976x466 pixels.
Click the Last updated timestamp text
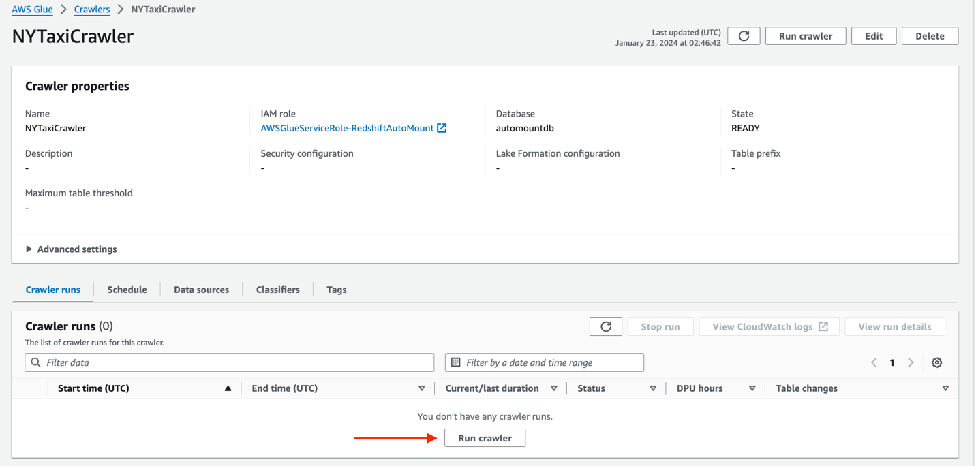668,37
